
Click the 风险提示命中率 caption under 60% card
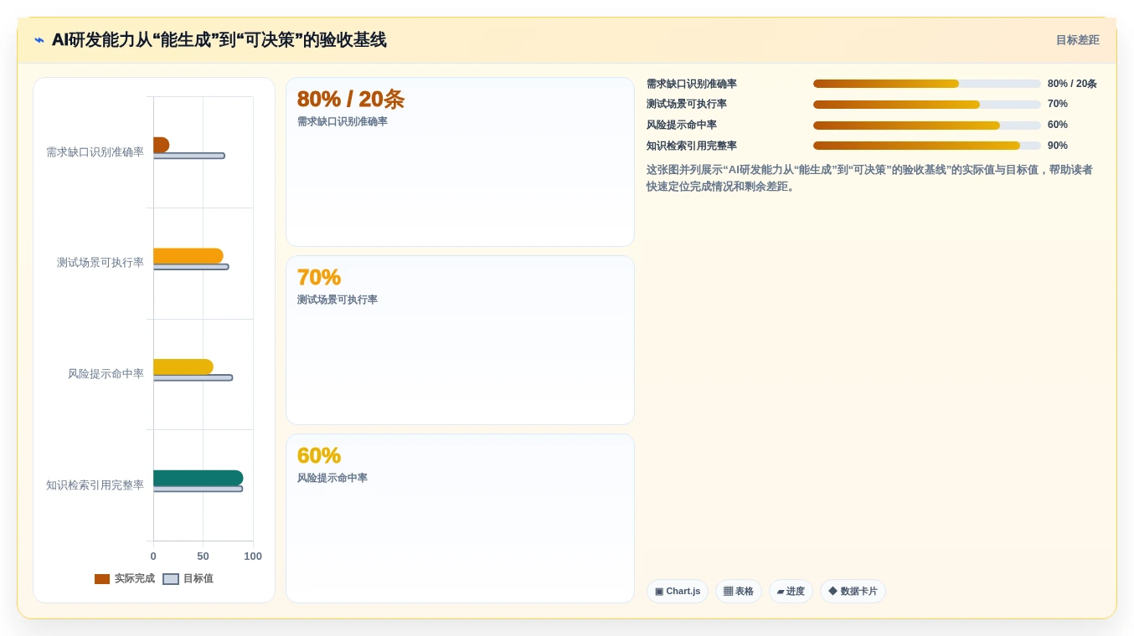pos(332,479)
